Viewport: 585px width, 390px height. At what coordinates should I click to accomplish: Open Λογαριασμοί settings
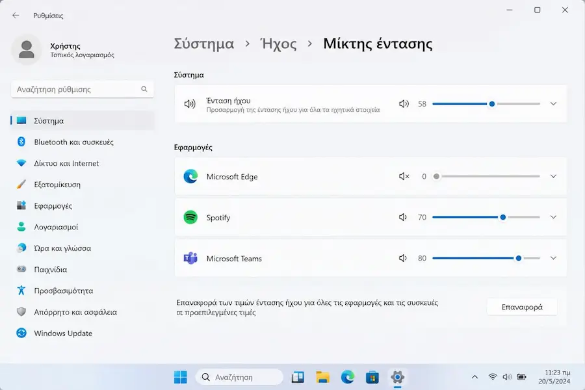83,227
